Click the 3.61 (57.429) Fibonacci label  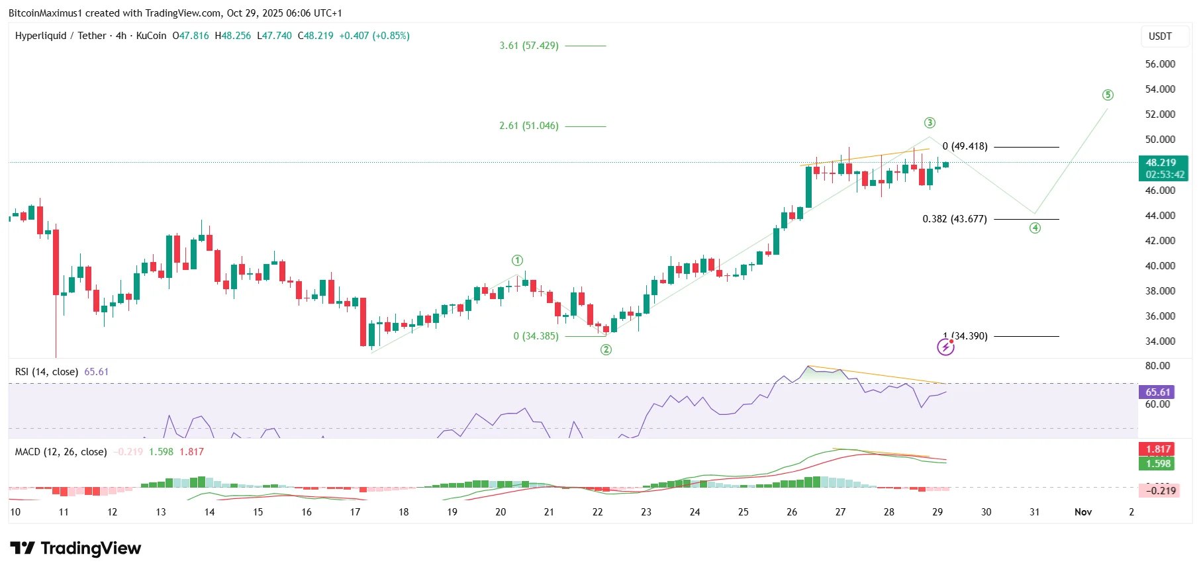tap(529, 46)
